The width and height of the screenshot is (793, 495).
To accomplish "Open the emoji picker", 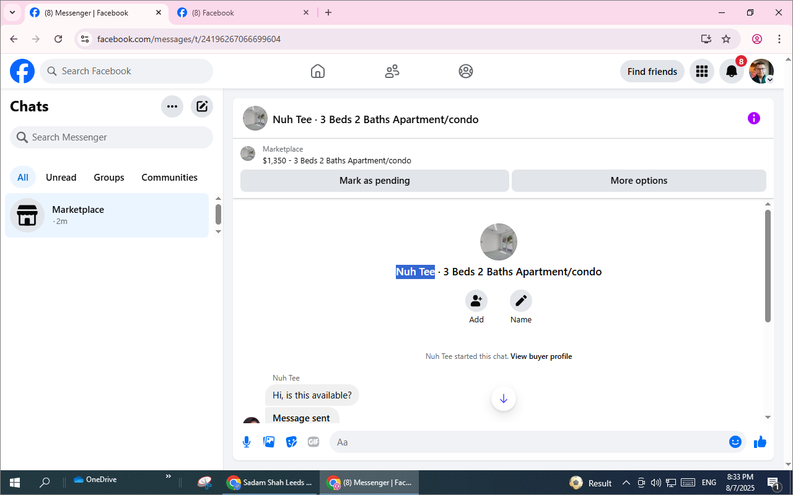I will click(x=735, y=442).
